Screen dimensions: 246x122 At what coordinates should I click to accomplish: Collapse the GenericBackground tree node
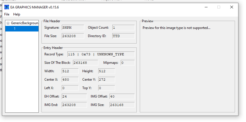tap(8, 23)
